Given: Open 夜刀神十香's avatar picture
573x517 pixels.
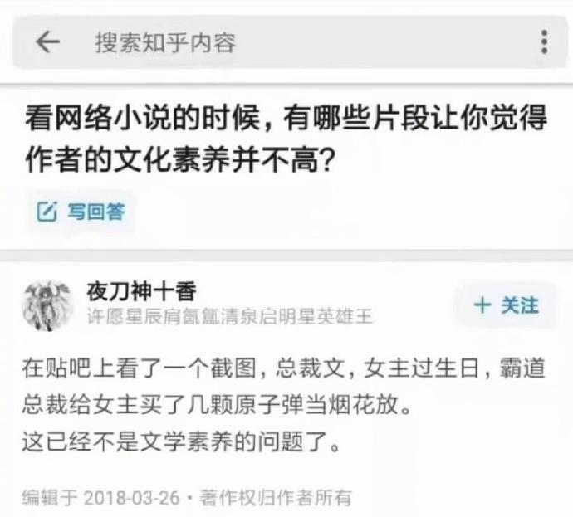Looking at the screenshot, I should pos(47,306).
